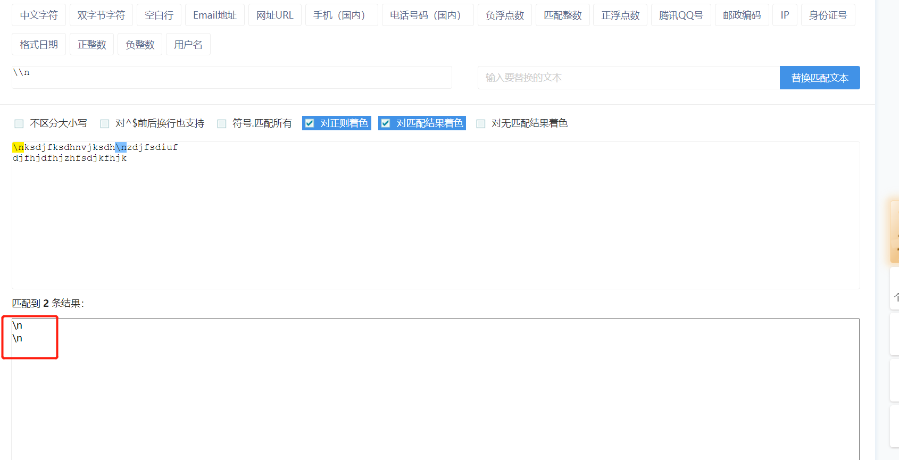
Task: Uncheck the 对正则着色 checkbox
Action: coord(310,123)
